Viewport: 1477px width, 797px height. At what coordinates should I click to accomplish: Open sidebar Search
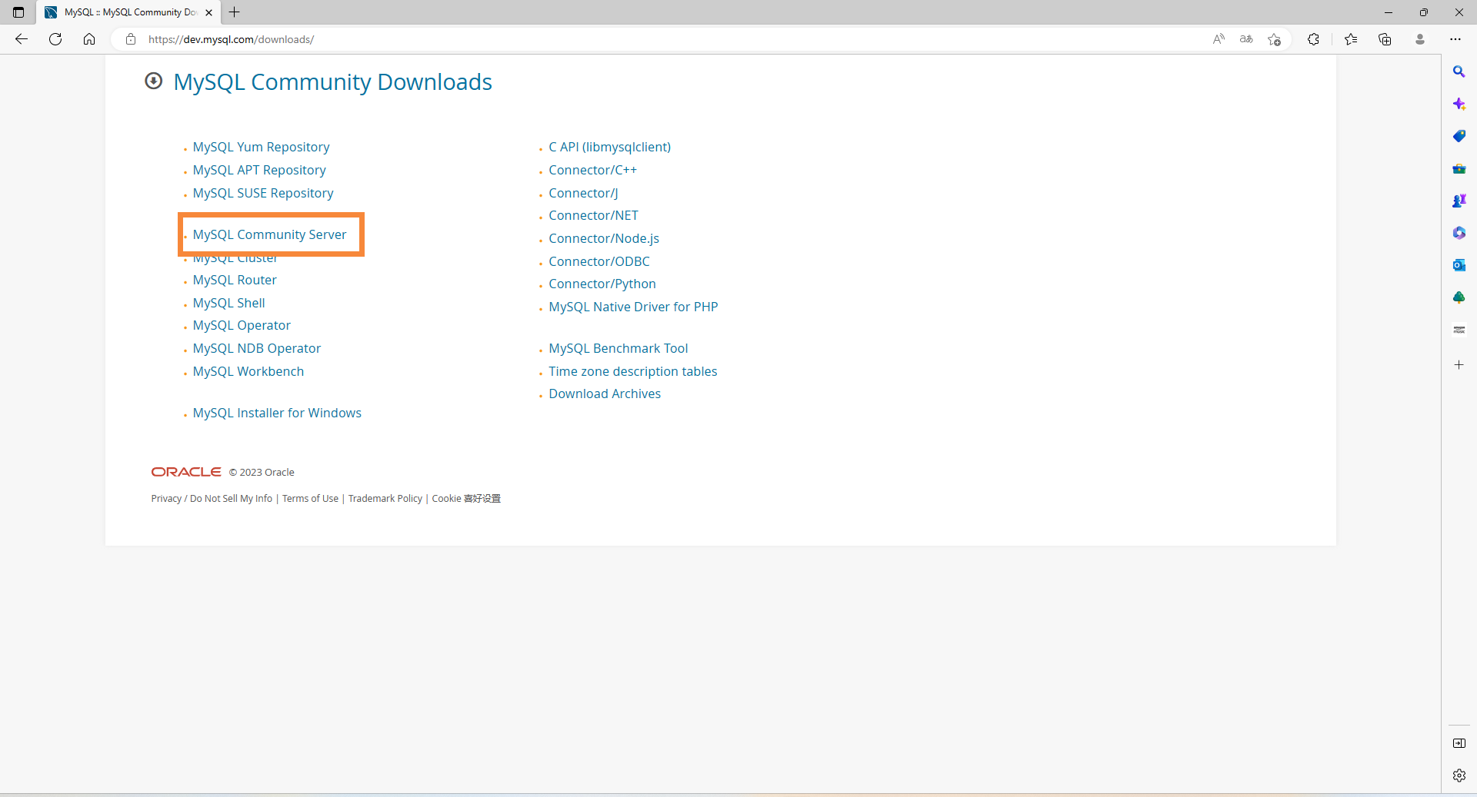pyautogui.click(x=1459, y=71)
